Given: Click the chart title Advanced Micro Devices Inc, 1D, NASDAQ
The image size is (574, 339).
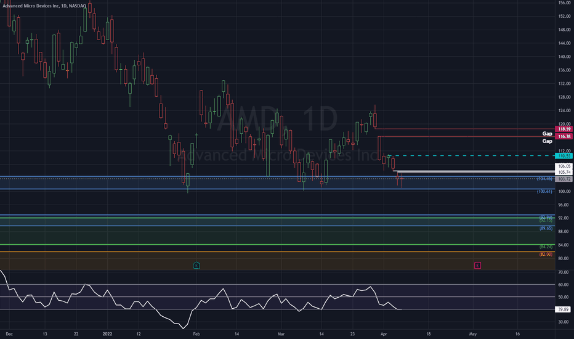Looking at the screenshot, I should point(44,6).
